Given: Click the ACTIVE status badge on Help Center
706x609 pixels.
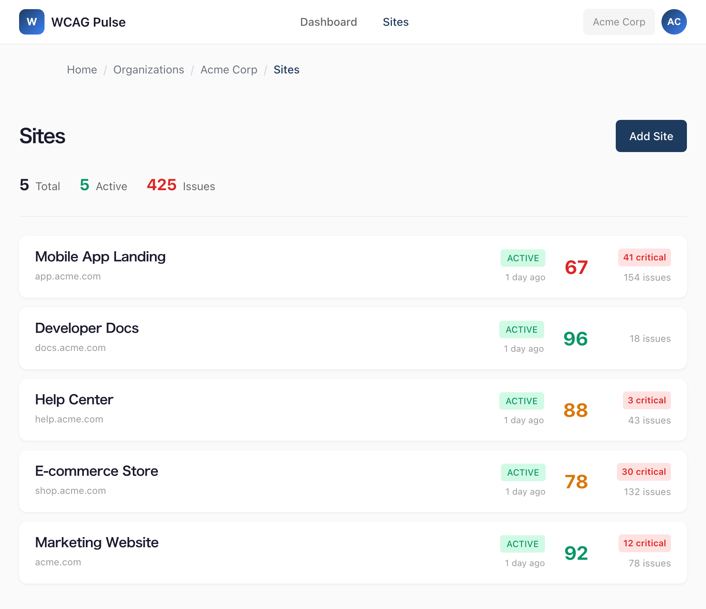Looking at the screenshot, I should (522, 401).
